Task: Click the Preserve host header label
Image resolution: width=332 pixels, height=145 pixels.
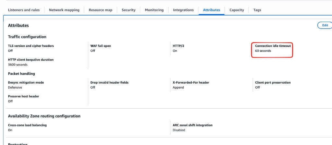Action: (23, 96)
